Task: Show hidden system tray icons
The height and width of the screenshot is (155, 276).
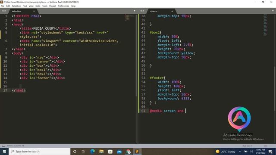Action: tap(240, 151)
